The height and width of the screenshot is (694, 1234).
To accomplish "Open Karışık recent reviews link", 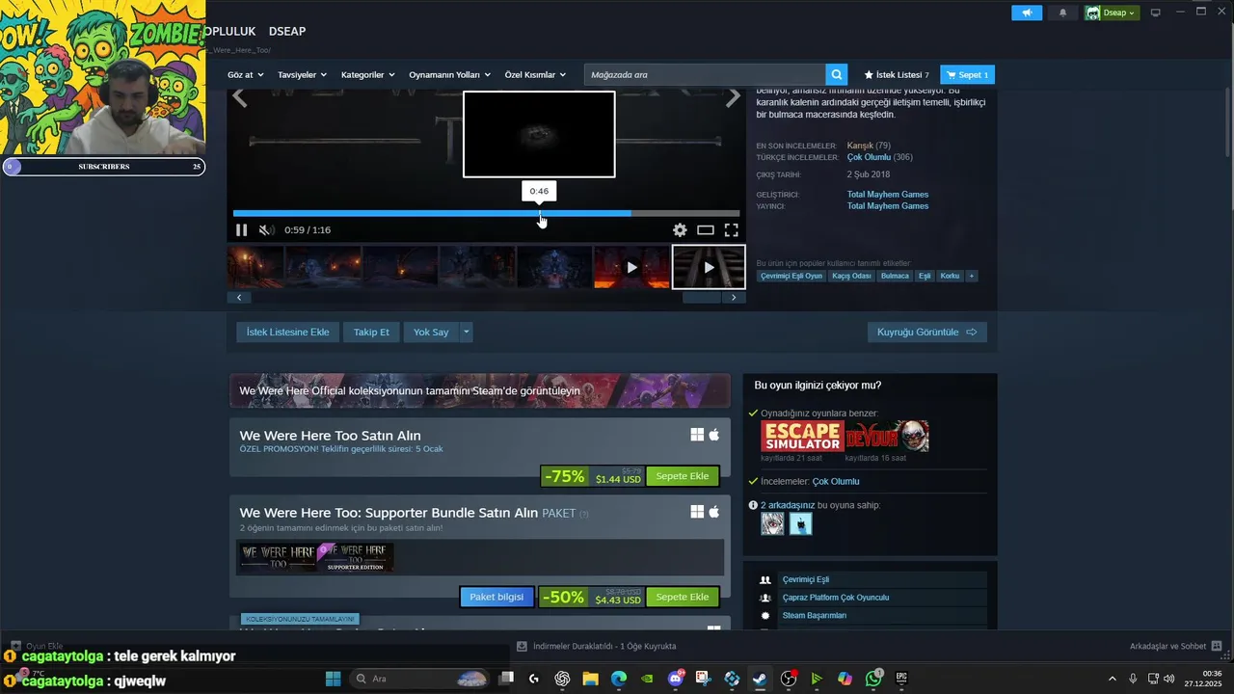I will coord(860,146).
